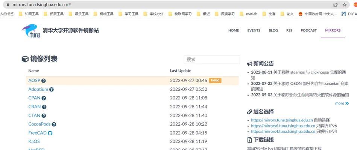Open the 中国政府网 bookmark

point(318,14)
